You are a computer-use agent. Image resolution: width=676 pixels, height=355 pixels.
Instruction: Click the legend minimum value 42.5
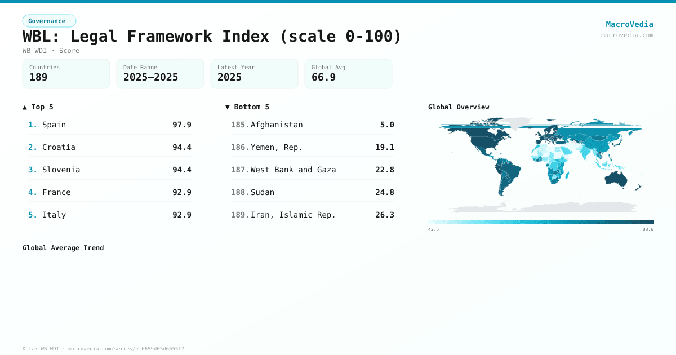[434, 229]
